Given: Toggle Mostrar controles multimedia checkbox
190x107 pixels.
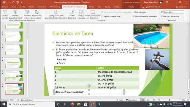Looking at the screenshot, I should click(134, 16).
